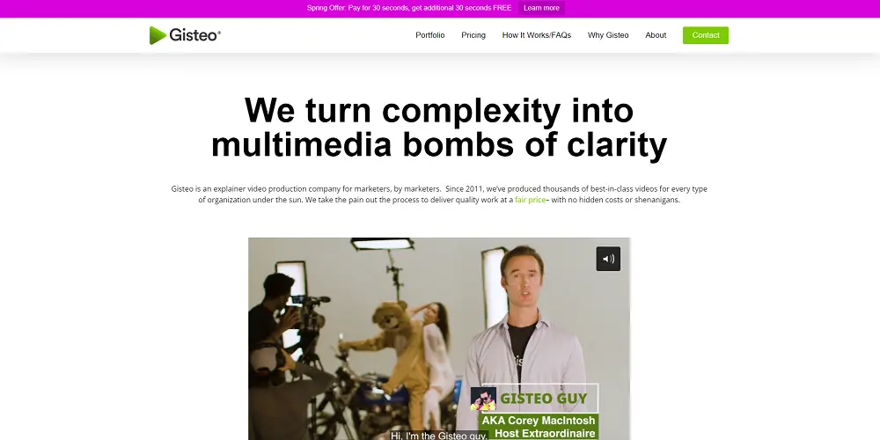Click the Gisteo wordmark text in header

(x=196, y=35)
